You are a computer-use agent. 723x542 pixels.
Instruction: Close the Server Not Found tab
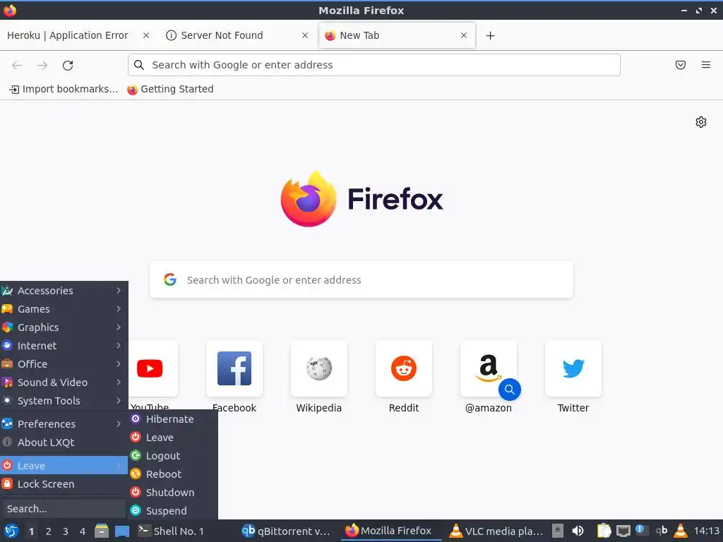[x=305, y=35]
